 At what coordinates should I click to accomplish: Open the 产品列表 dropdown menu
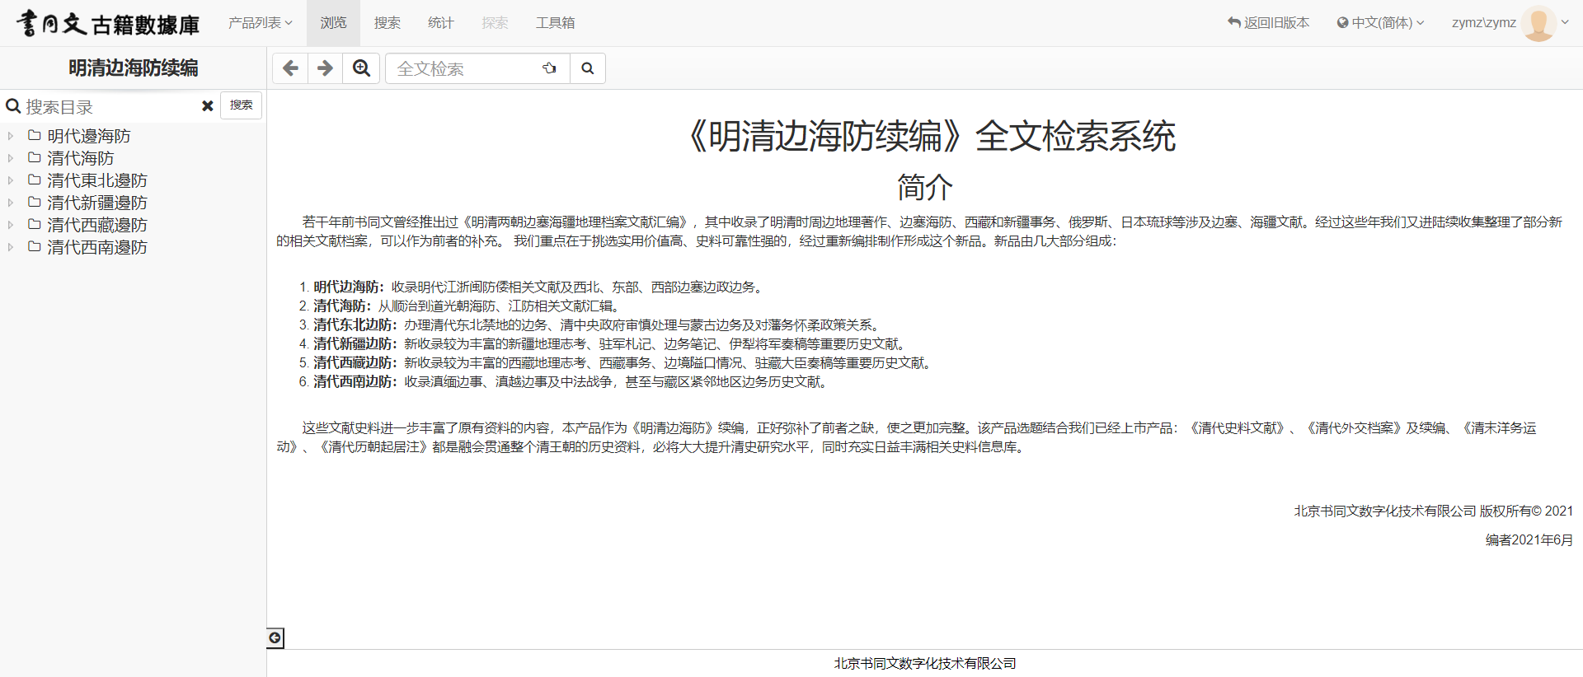[260, 23]
